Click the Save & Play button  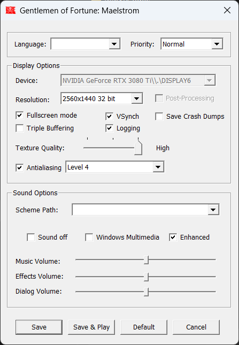pyautogui.click(x=91, y=327)
